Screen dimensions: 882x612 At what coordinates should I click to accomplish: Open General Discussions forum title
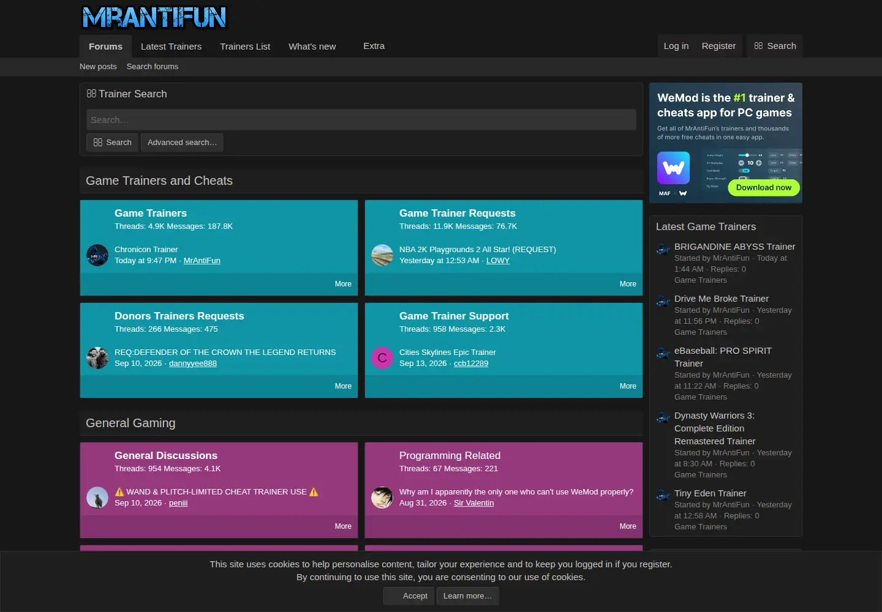click(x=166, y=455)
